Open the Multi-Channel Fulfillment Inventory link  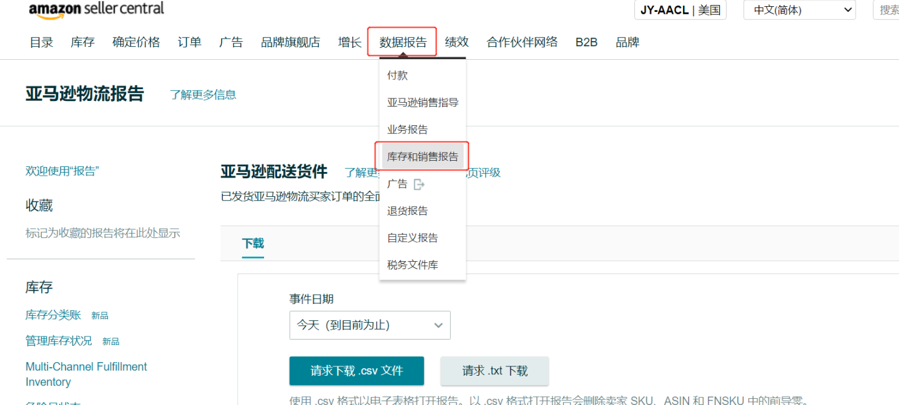pyautogui.click(x=86, y=374)
